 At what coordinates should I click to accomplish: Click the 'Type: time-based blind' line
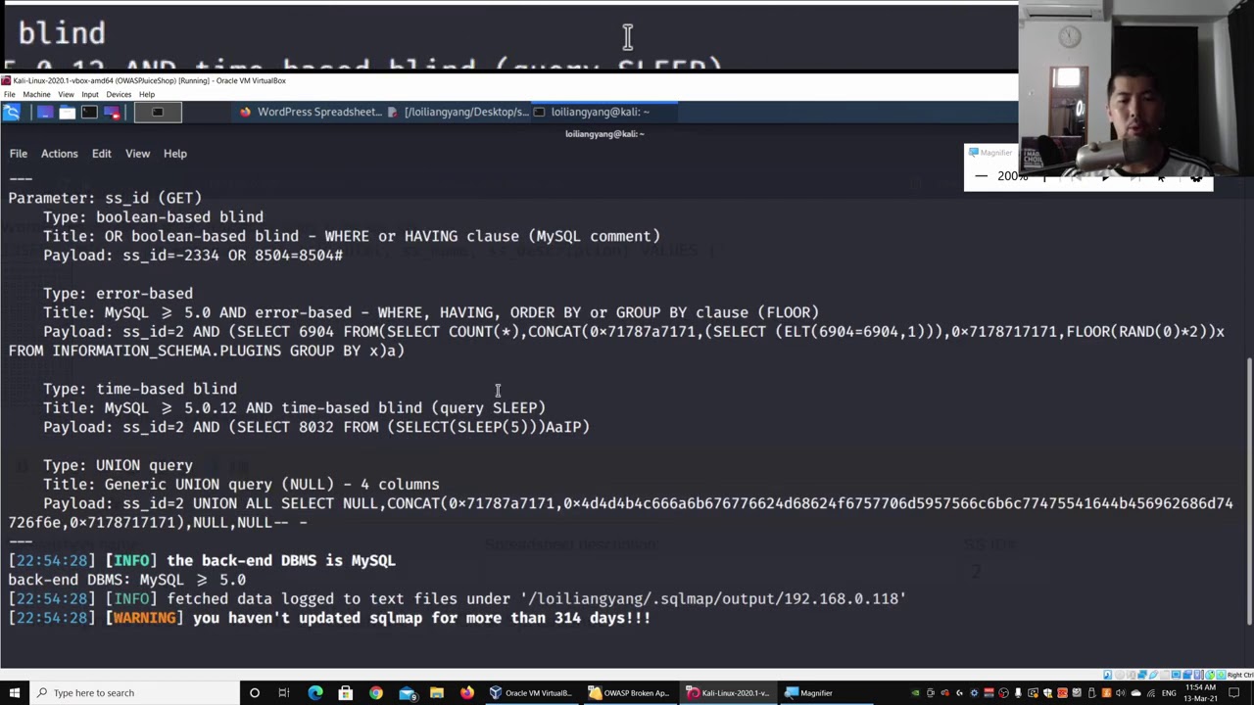(140, 389)
